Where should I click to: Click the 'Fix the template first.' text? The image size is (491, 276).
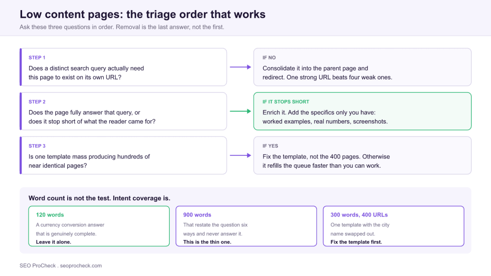(356, 242)
